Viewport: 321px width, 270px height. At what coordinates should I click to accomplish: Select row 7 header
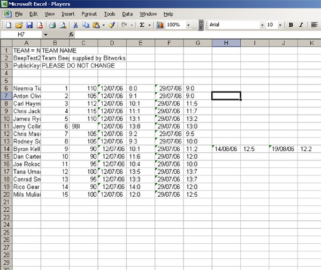6,96
